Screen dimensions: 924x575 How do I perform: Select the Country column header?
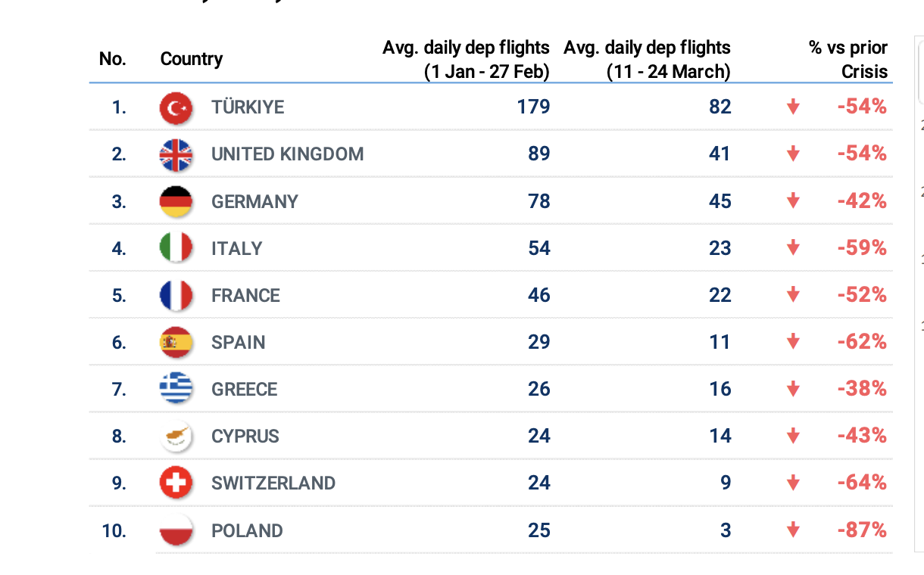[192, 59]
